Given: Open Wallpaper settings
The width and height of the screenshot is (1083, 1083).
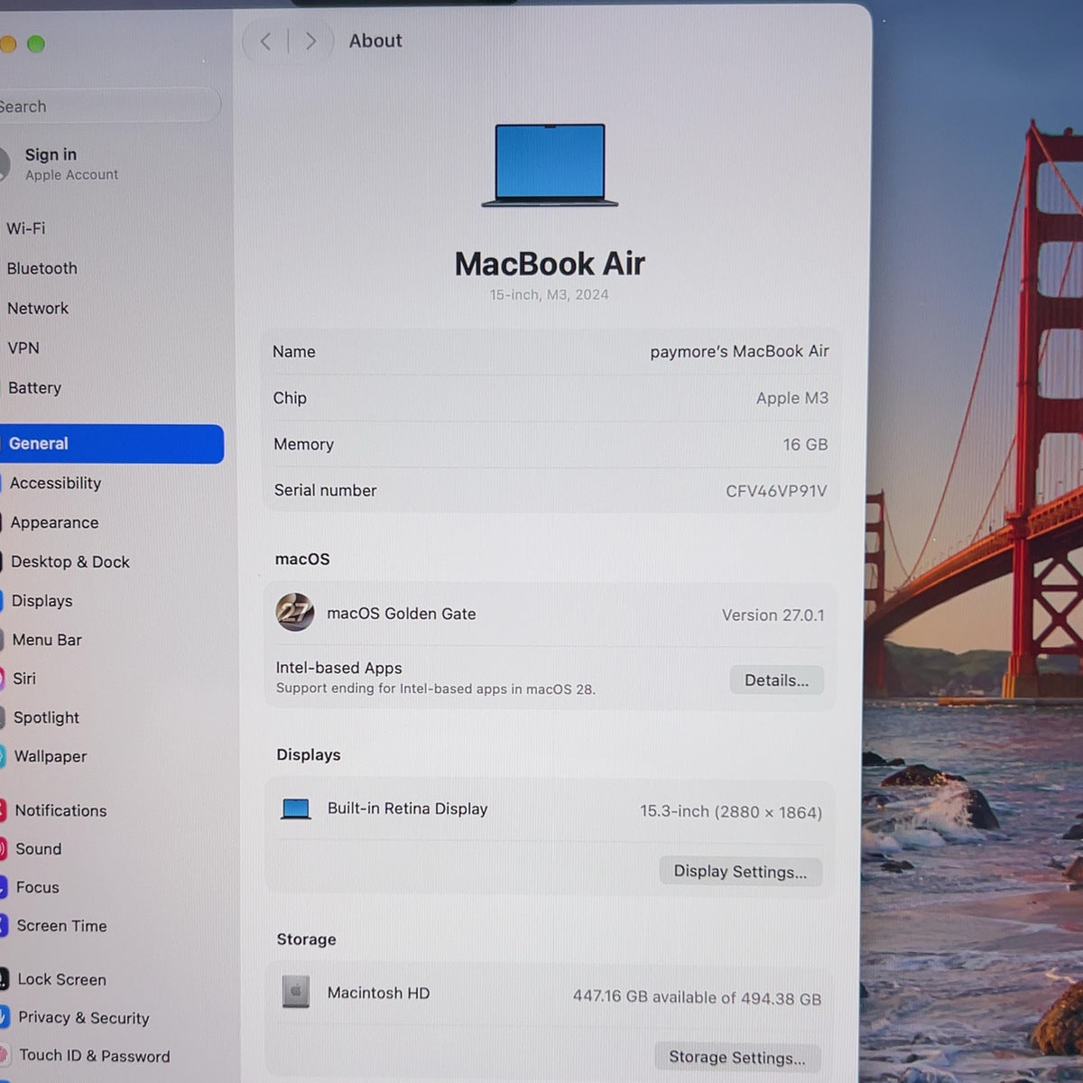Looking at the screenshot, I should (51, 756).
